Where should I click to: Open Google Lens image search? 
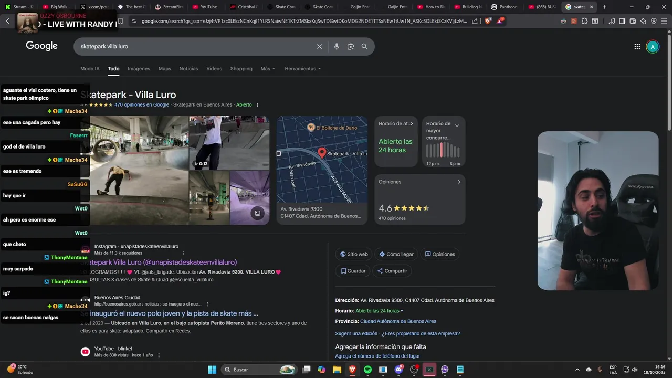(x=351, y=47)
